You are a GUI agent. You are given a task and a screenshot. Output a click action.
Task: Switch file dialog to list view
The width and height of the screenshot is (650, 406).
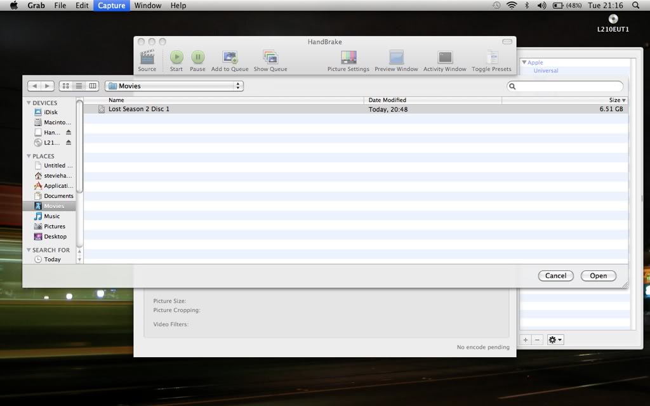[79, 86]
